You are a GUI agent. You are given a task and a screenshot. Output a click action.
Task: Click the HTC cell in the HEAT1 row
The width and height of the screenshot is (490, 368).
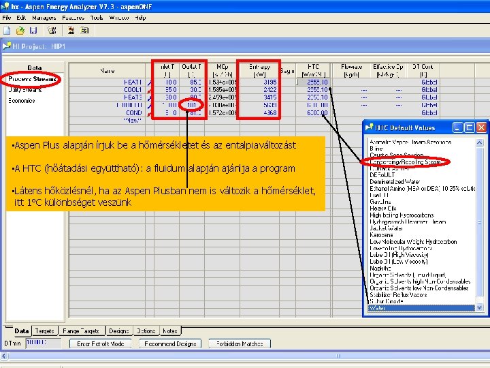313,82
